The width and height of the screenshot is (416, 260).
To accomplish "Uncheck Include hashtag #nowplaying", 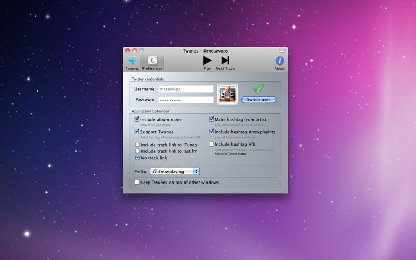I will 211,132.
